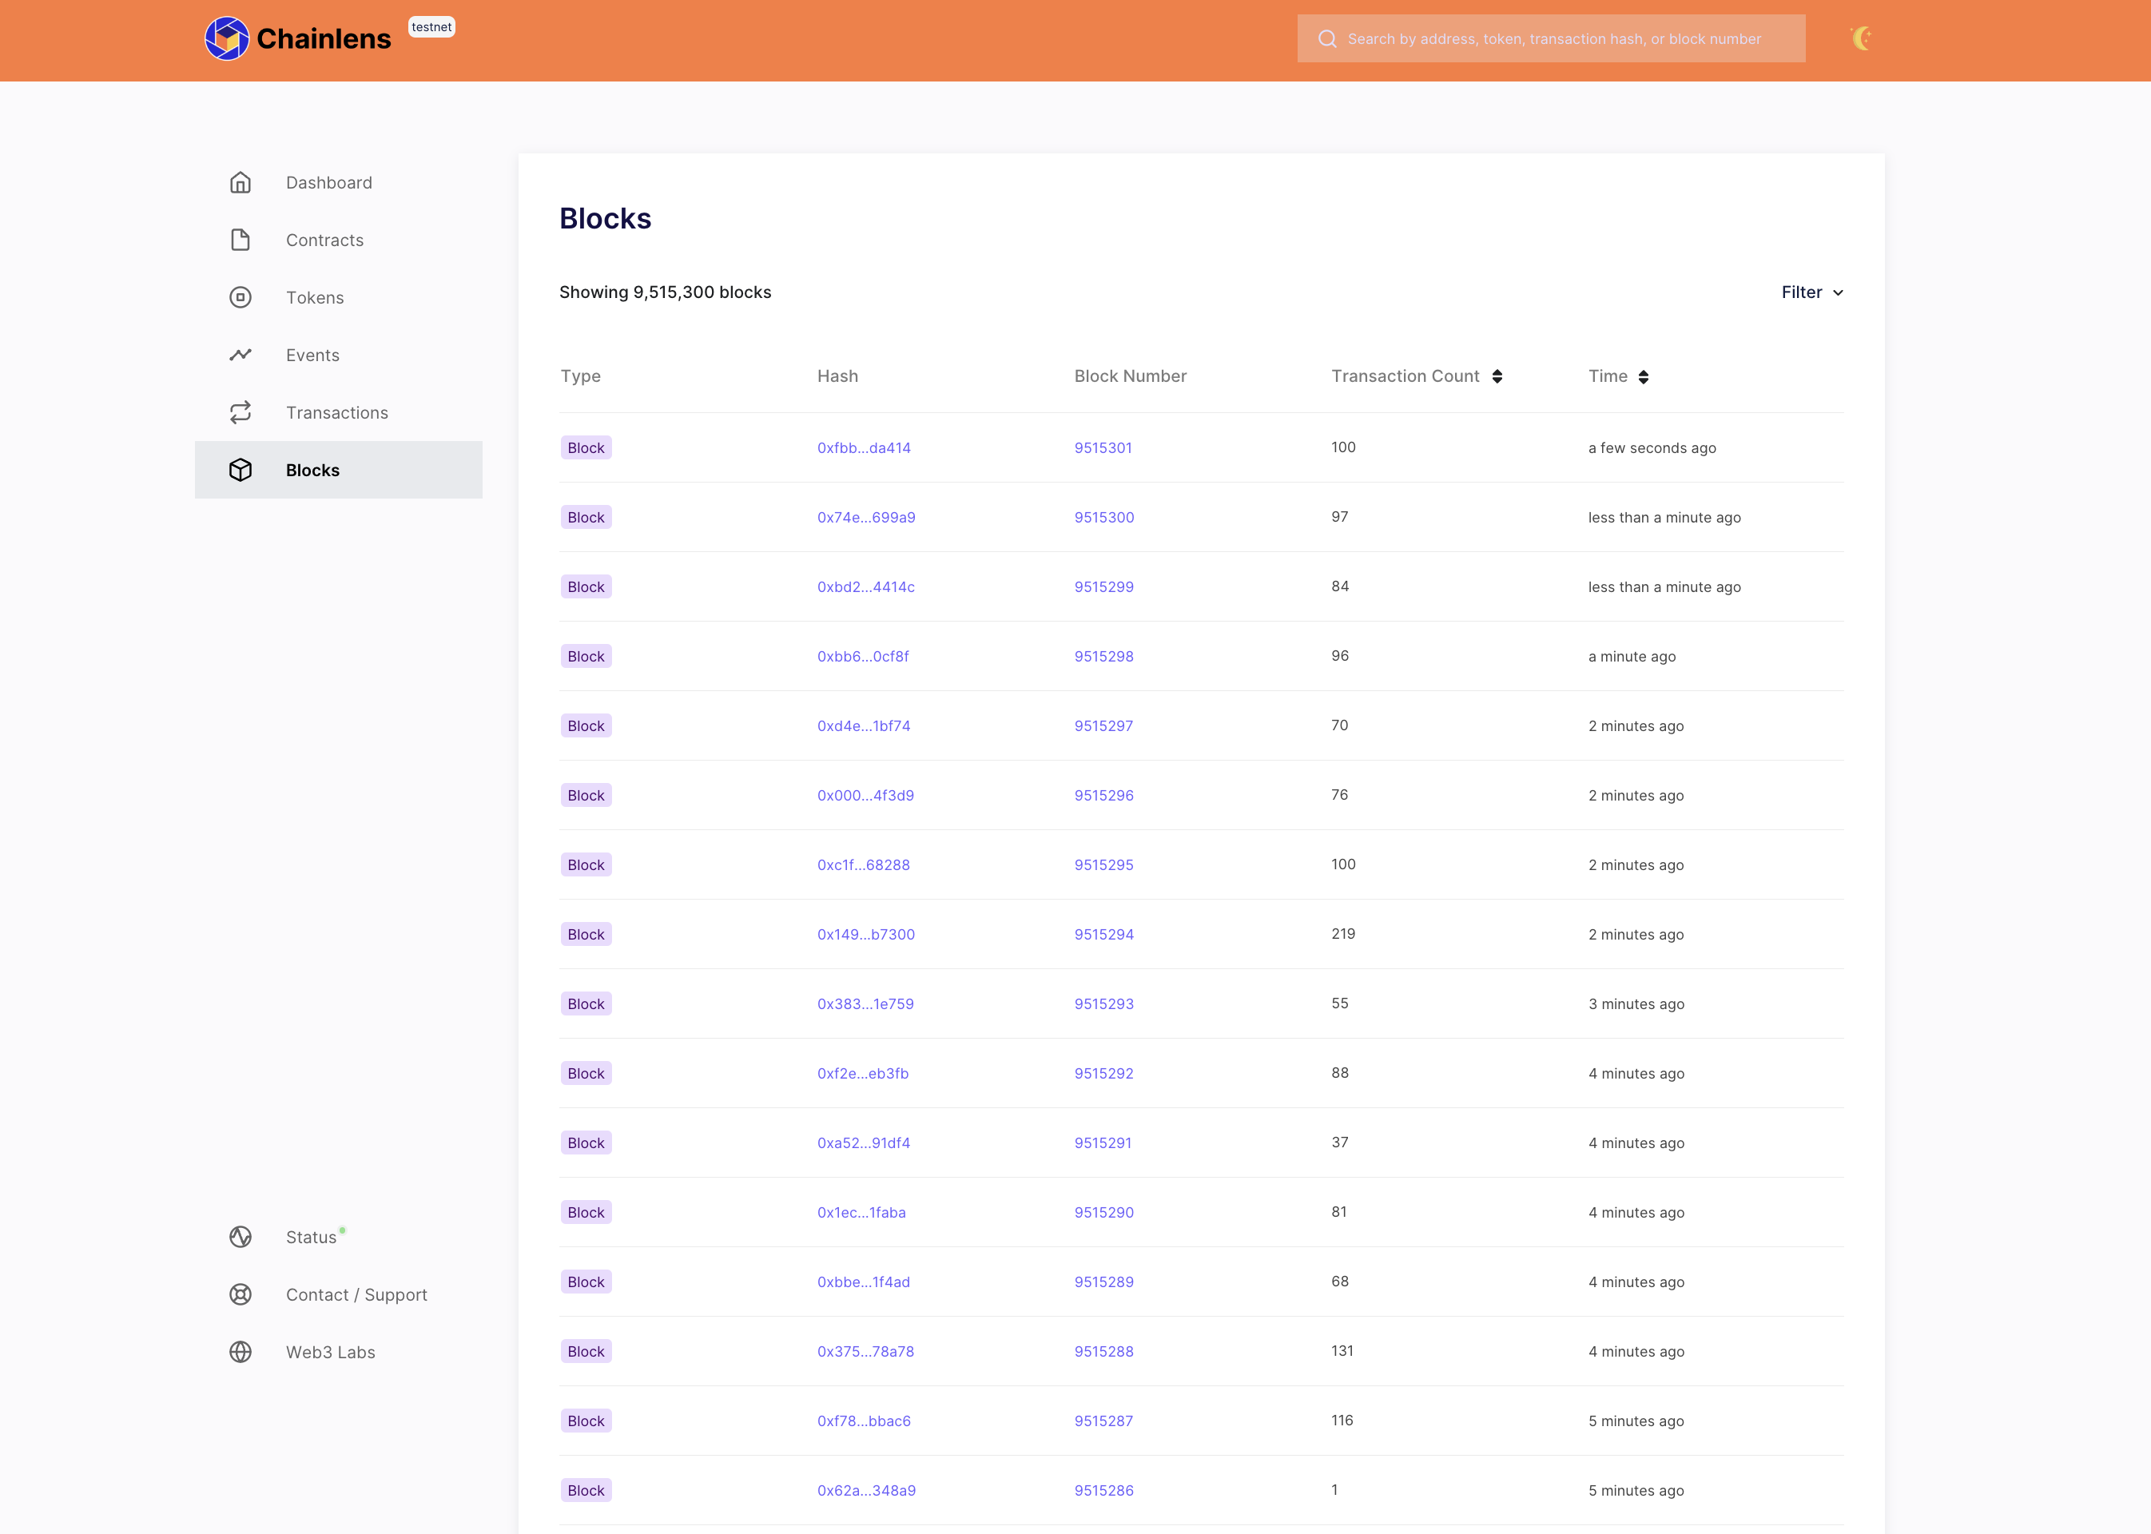Click the Events chart-line icon

(x=240, y=356)
